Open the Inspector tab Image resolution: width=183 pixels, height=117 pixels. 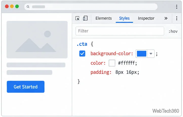coord(146,18)
